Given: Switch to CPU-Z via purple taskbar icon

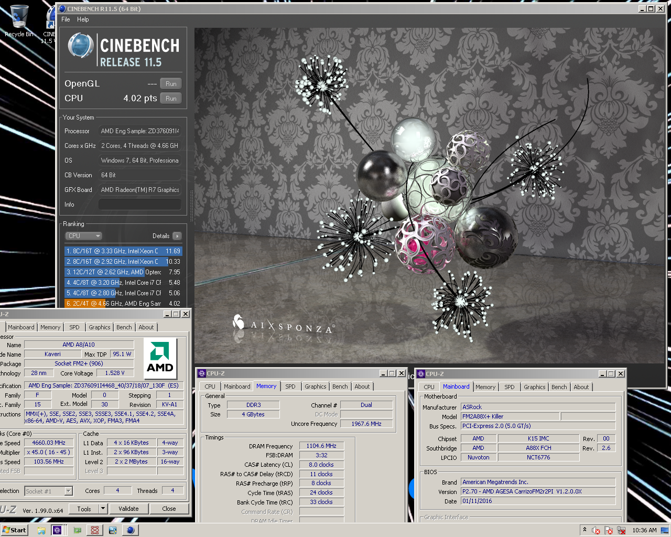Looking at the screenshot, I should click(x=57, y=530).
